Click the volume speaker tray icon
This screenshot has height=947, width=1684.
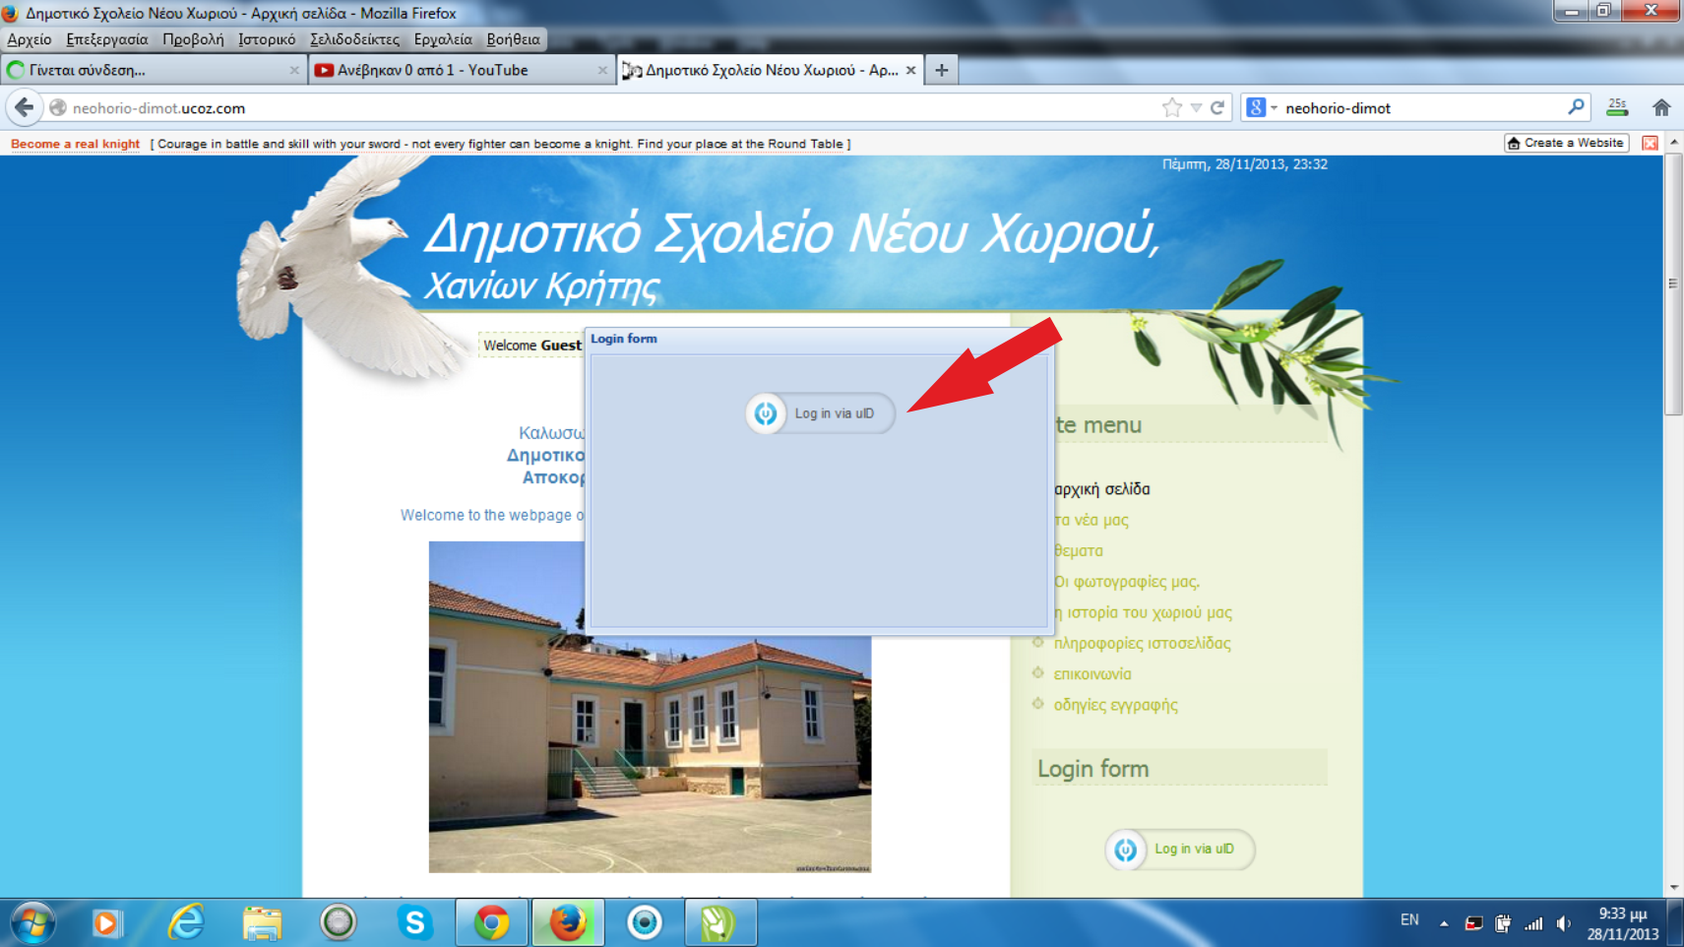(x=1564, y=923)
